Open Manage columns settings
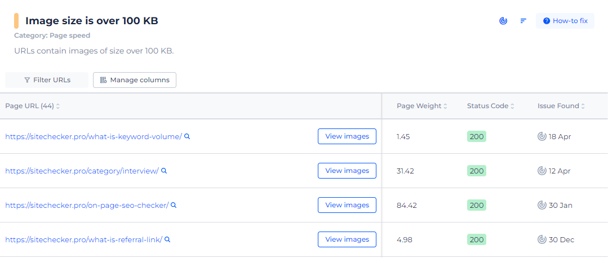 [135, 80]
